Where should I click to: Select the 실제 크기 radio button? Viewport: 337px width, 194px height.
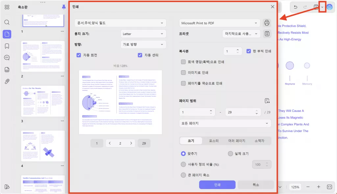pos(230,153)
